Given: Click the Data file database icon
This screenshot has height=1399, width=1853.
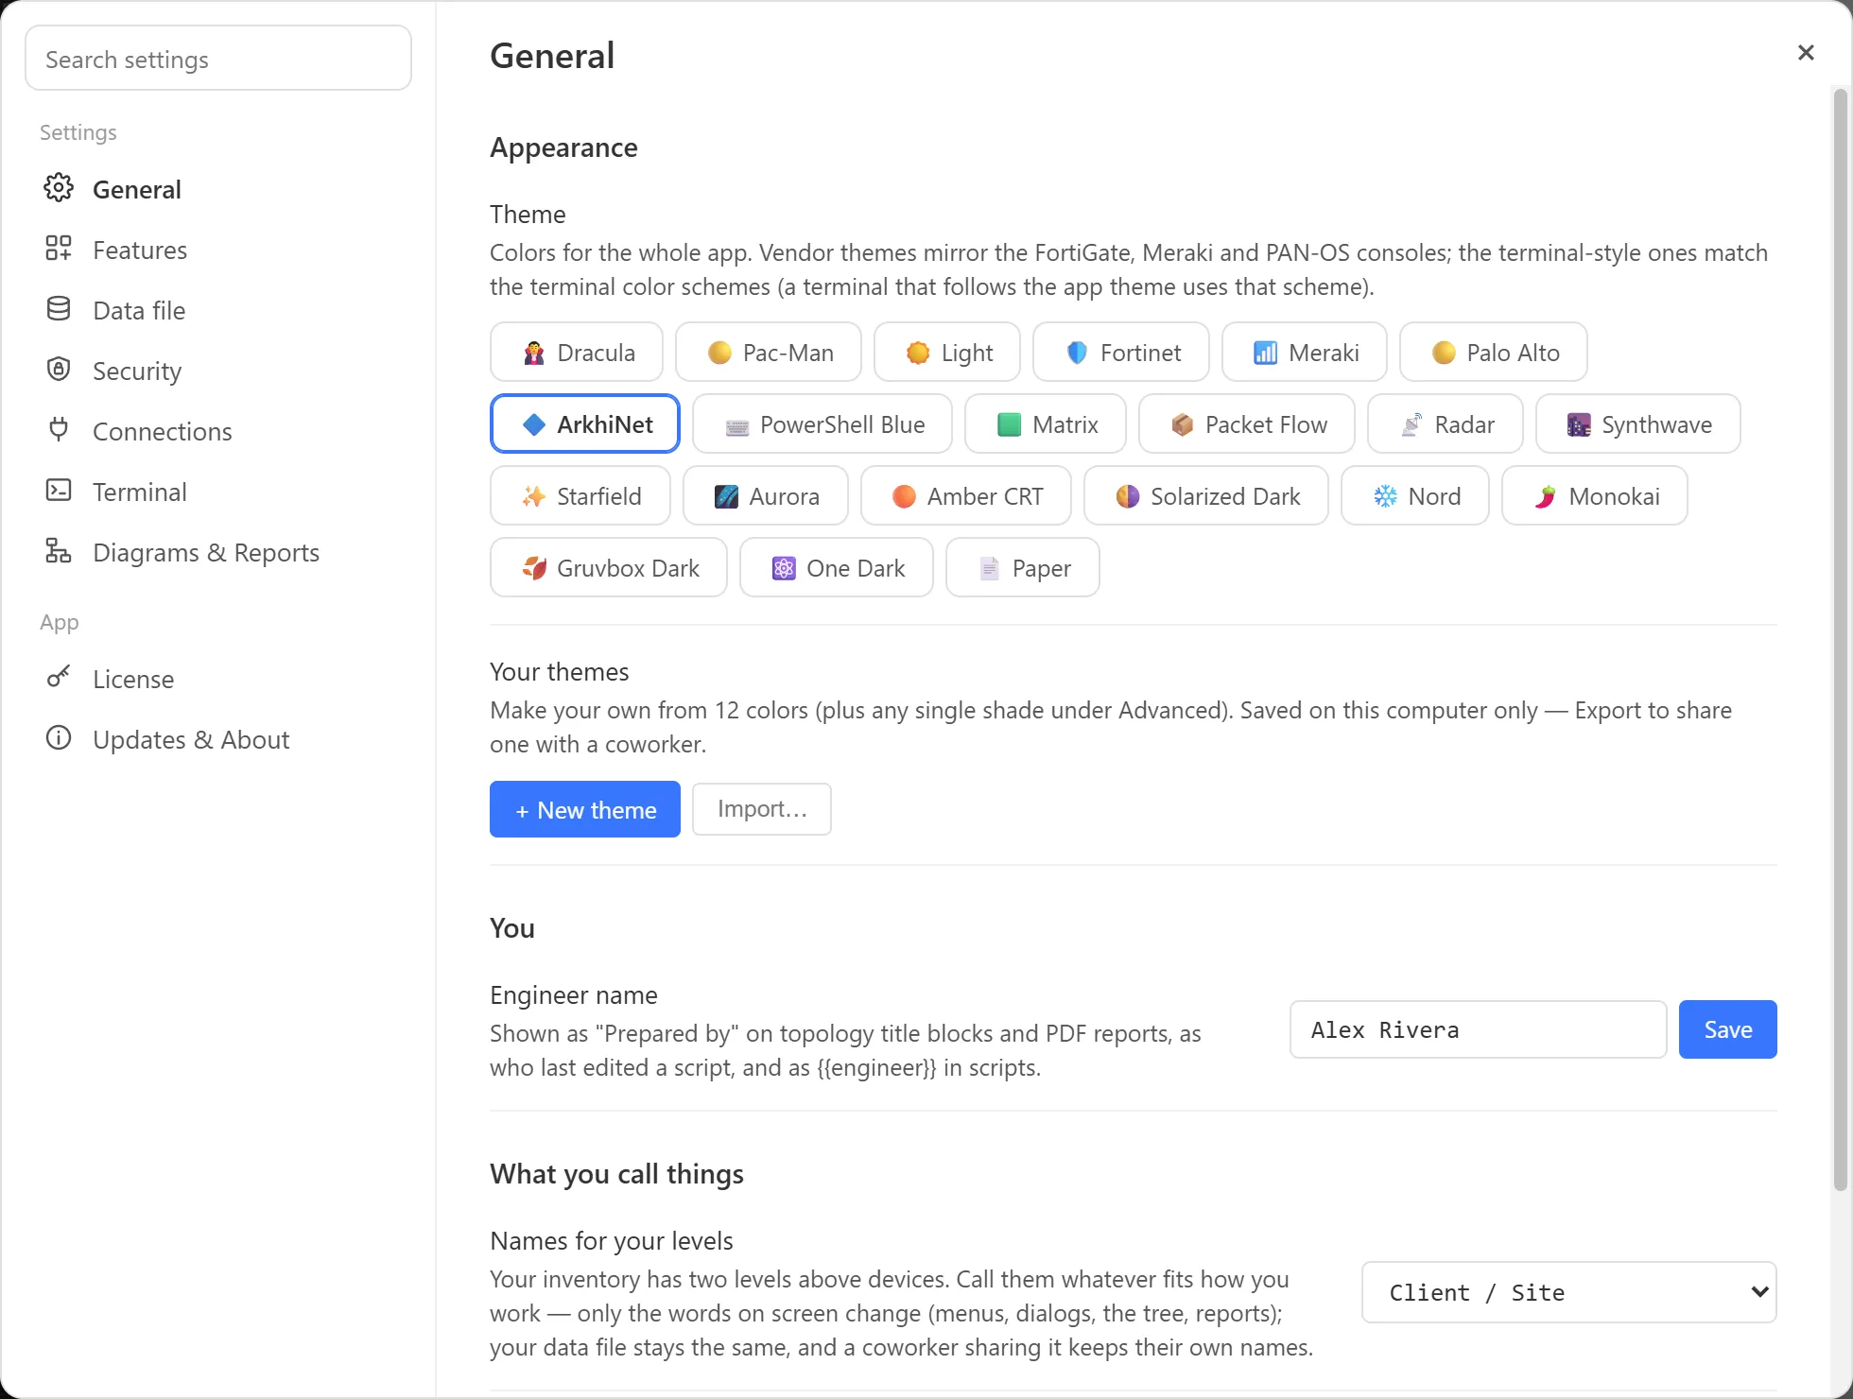Looking at the screenshot, I should tap(59, 309).
